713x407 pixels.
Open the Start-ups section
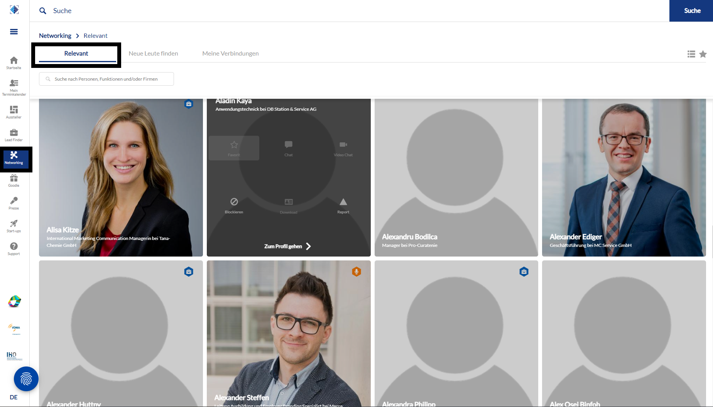point(14,226)
